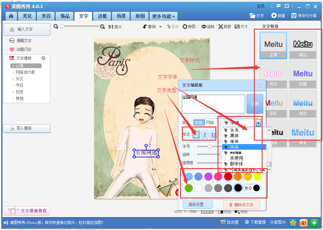Apply the 果冻 text effect
The height and width of the screenshot is (230, 323).
303,134
